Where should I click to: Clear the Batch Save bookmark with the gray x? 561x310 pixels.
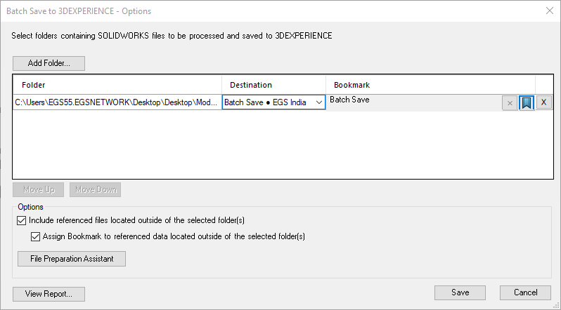tap(510, 102)
